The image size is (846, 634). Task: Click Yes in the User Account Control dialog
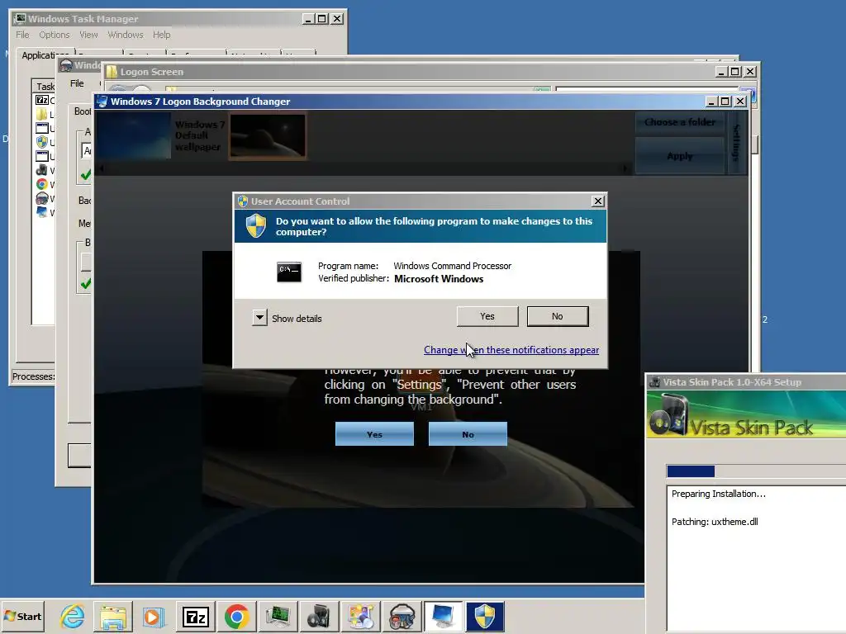[487, 316]
